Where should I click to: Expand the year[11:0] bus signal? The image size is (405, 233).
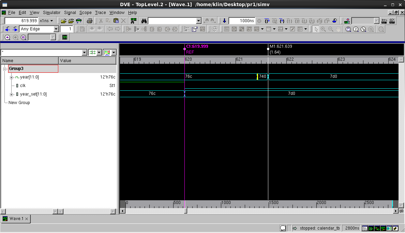pos(11,77)
